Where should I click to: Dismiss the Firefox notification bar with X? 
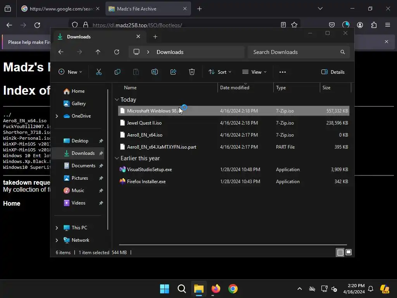point(387,42)
